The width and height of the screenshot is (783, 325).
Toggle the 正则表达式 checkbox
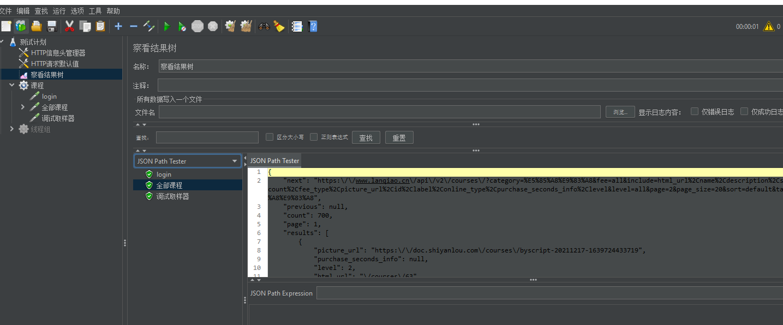point(314,137)
